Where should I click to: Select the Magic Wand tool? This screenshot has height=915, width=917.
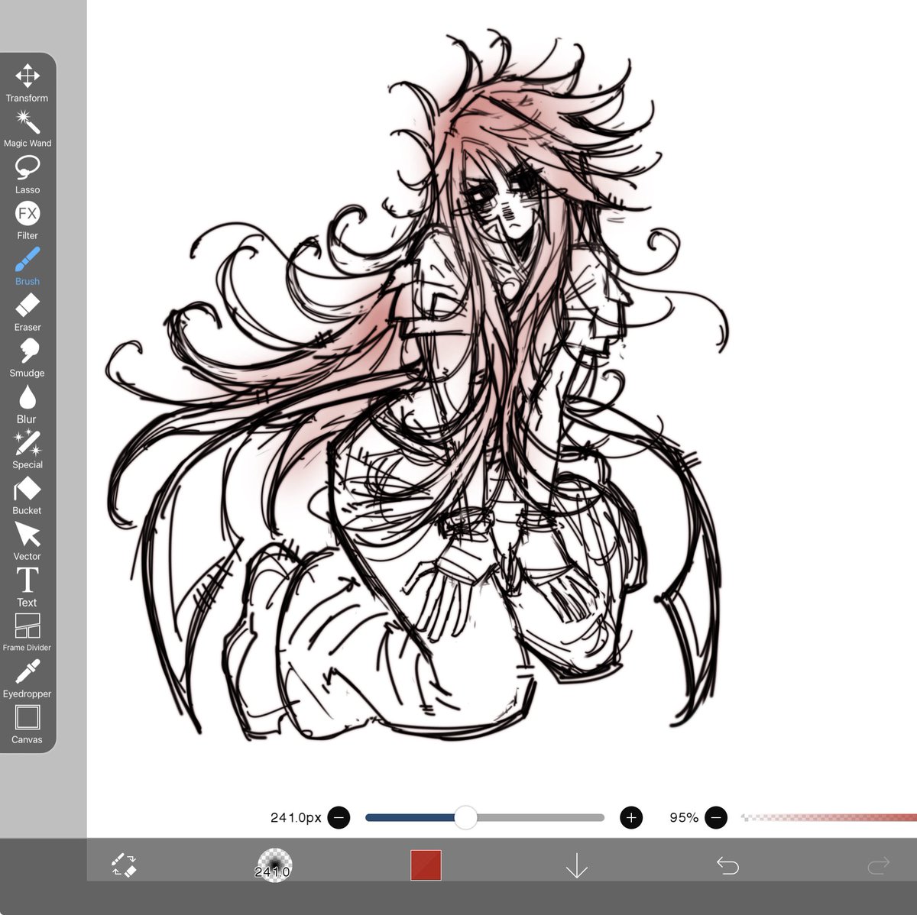28,128
